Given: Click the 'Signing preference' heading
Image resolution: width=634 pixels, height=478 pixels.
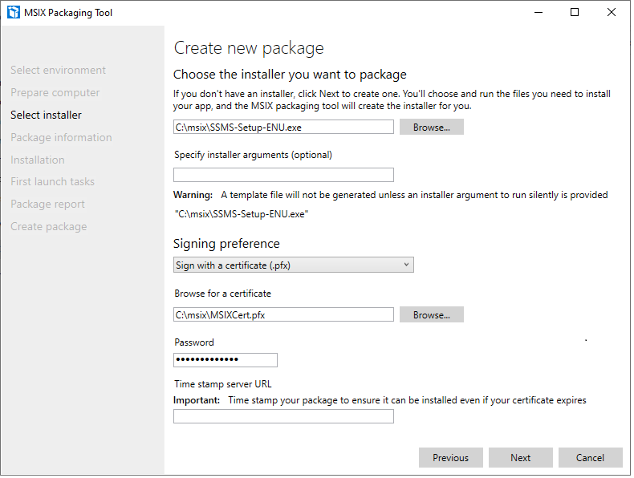Looking at the screenshot, I should (227, 245).
